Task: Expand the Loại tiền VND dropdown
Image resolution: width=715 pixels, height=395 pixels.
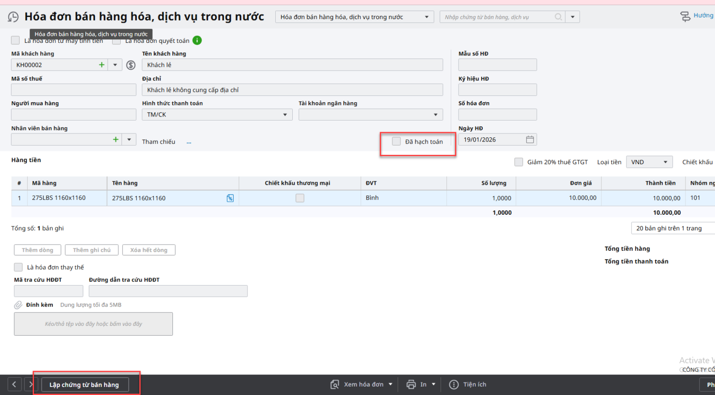Action: (649, 162)
